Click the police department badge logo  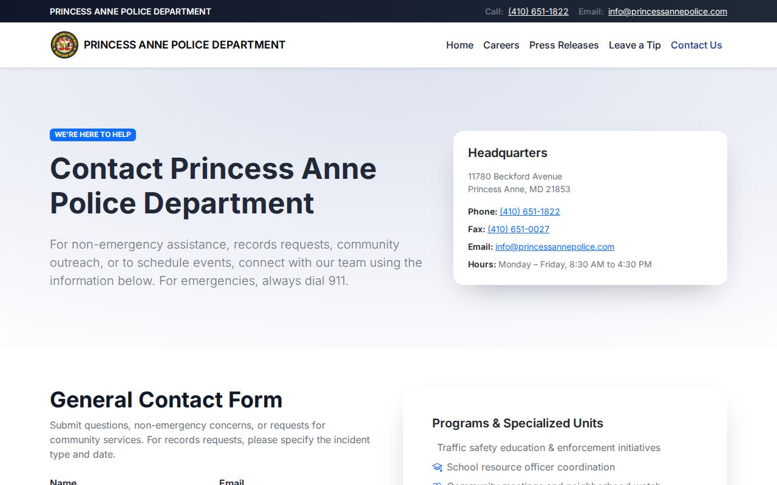pos(64,45)
